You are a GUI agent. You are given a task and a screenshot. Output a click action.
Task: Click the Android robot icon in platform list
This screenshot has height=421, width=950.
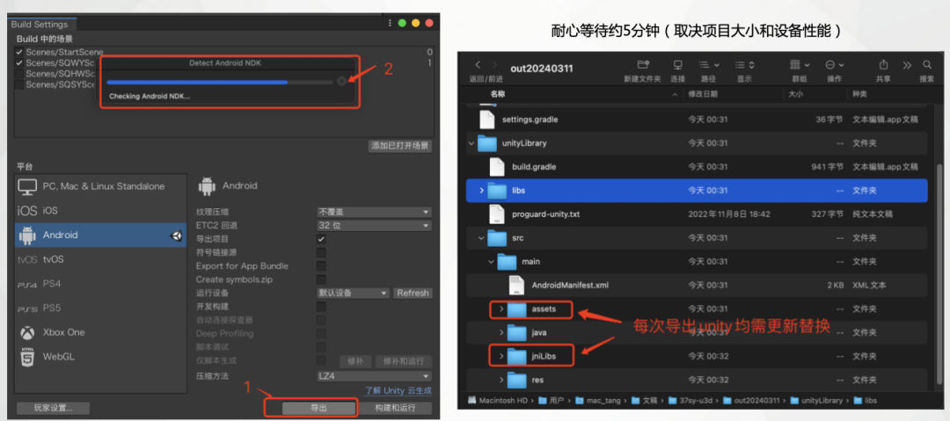point(27,235)
